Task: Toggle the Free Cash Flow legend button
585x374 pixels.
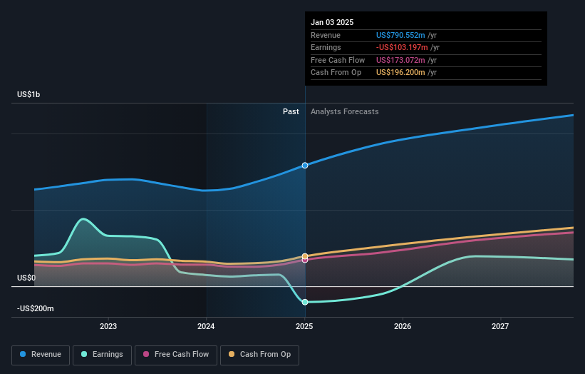Action: coord(176,355)
